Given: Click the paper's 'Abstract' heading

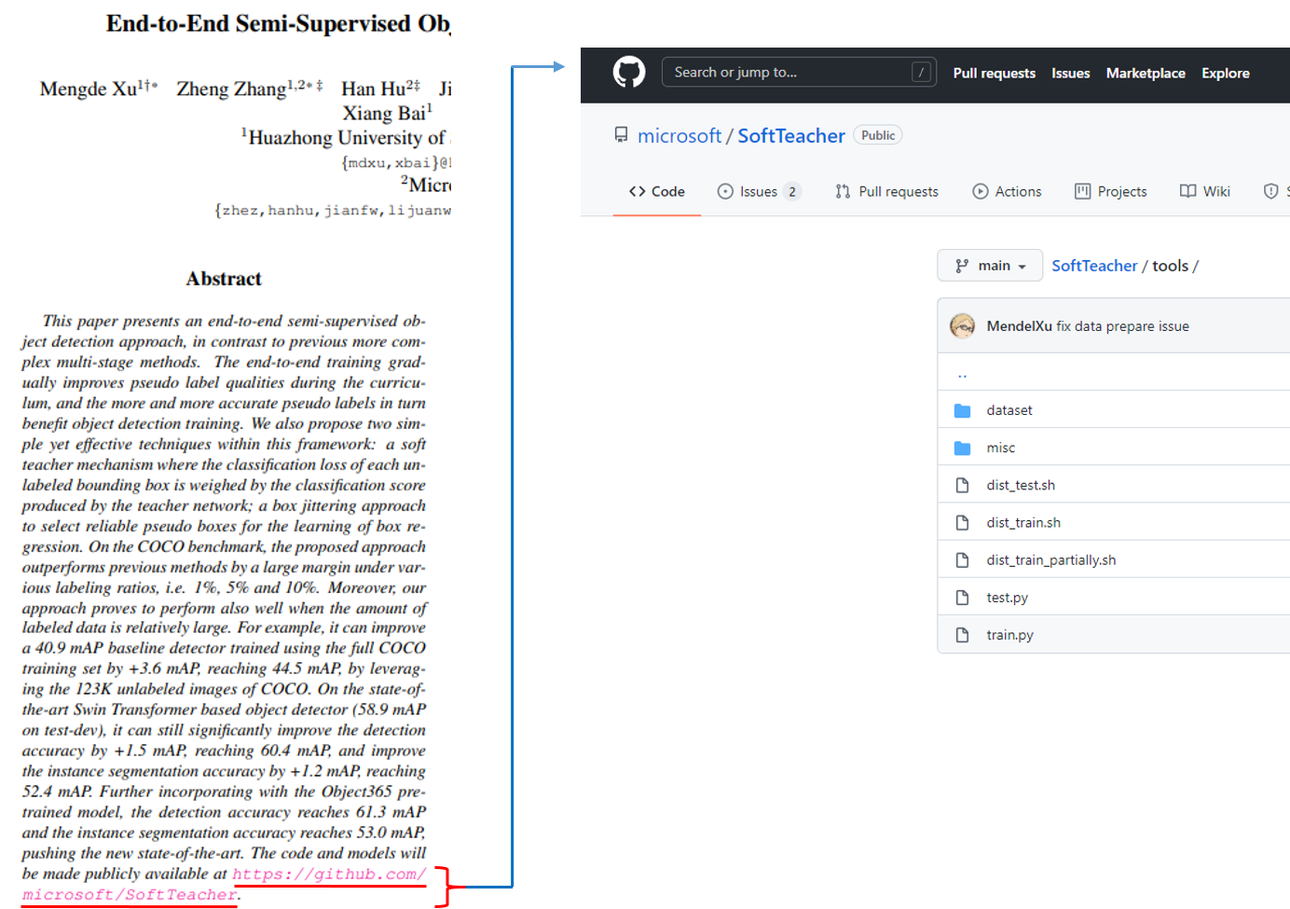Looking at the screenshot, I should point(224,278).
